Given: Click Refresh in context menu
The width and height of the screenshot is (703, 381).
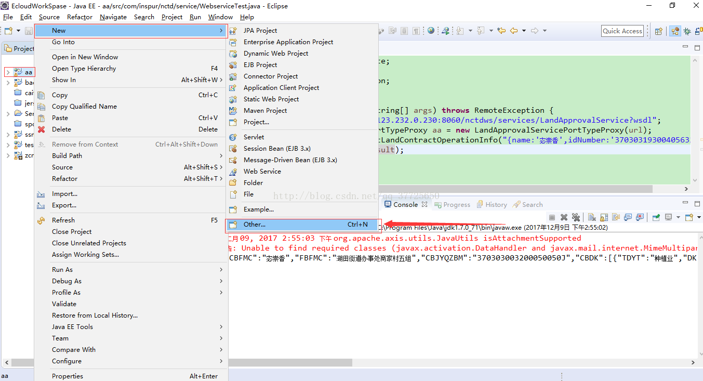Looking at the screenshot, I should (131, 220).
